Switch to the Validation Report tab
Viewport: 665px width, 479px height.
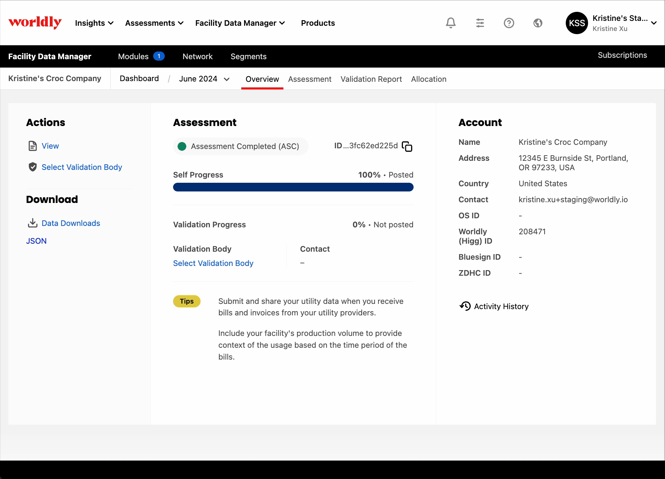[371, 79]
